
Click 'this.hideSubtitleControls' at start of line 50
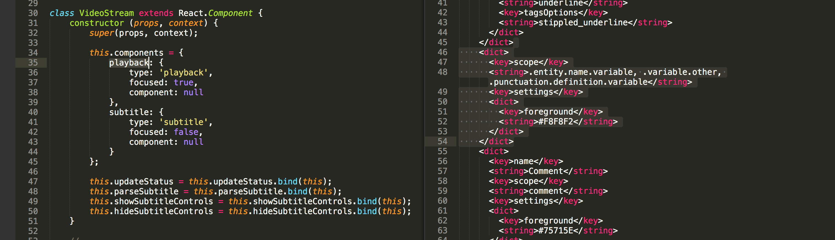(151, 211)
